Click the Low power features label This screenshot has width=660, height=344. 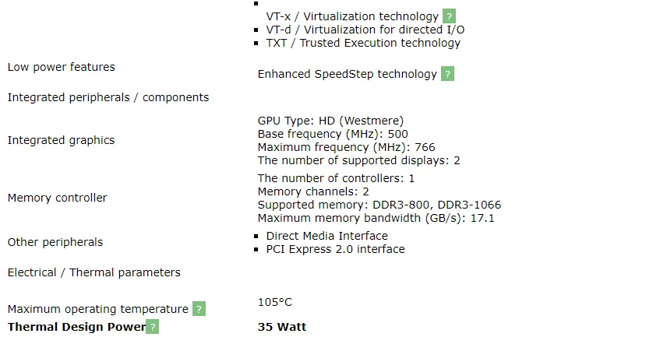pyautogui.click(x=61, y=67)
